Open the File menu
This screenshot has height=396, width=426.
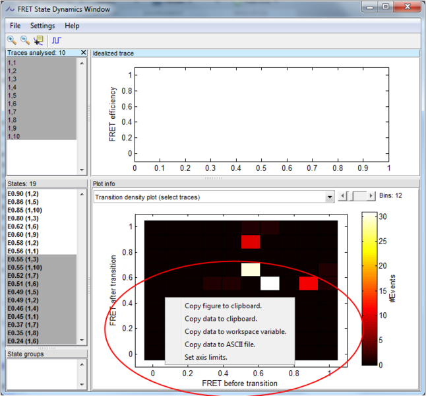tap(15, 26)
